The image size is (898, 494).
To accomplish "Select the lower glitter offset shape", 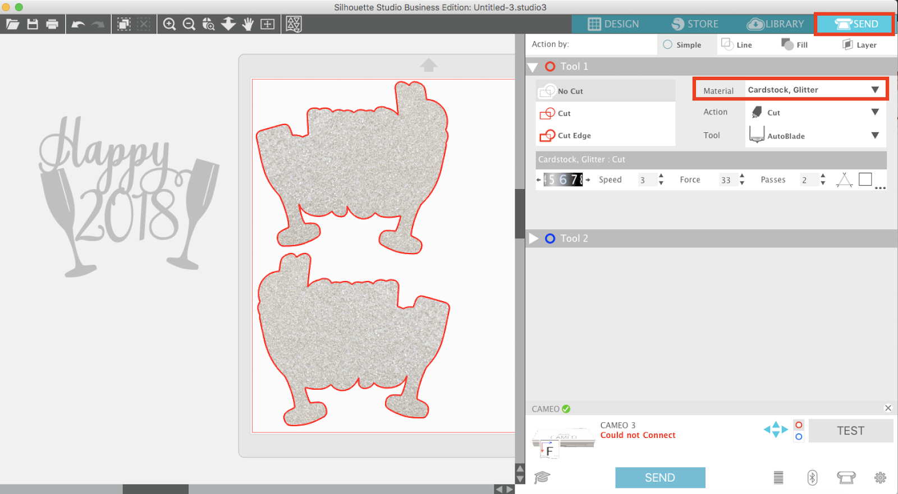I will click(354, 339).
